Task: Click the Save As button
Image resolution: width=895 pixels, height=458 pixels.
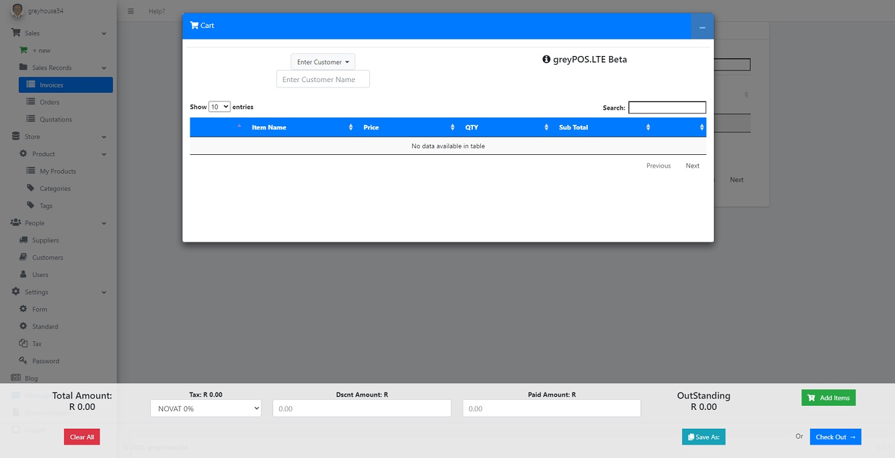Action: click(x=703, y=437)
